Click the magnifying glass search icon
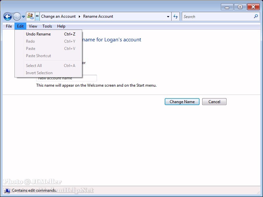The width and height of the screenshot is (263, 197). [x=256, y=16]
